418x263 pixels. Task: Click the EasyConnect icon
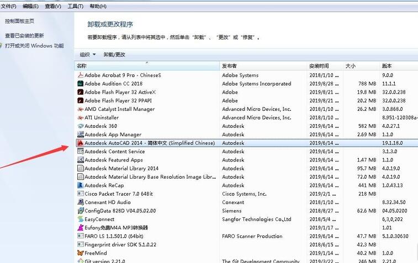pyautogui.click(x=80, y=219)
